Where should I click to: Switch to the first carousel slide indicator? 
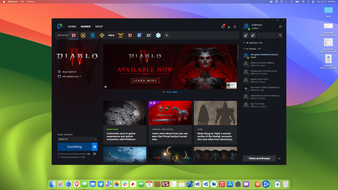coord(169,92)
